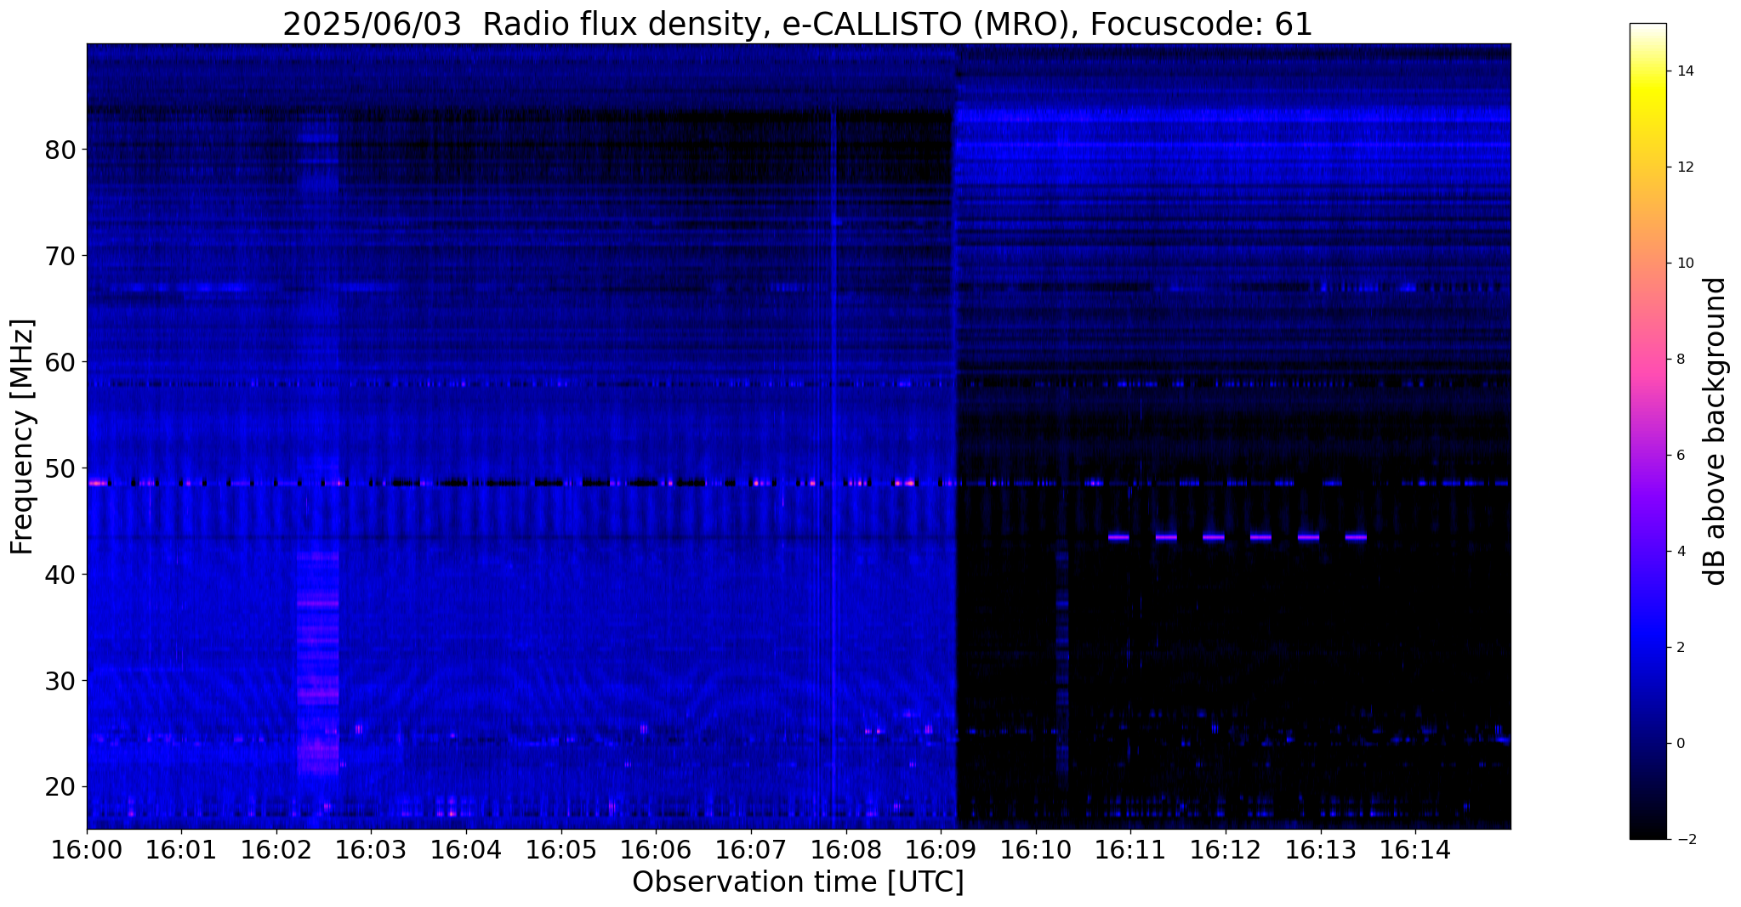Click the 'Observation time [UTC]' axis label
This screenshot has width=1741, height=907.
798,882
